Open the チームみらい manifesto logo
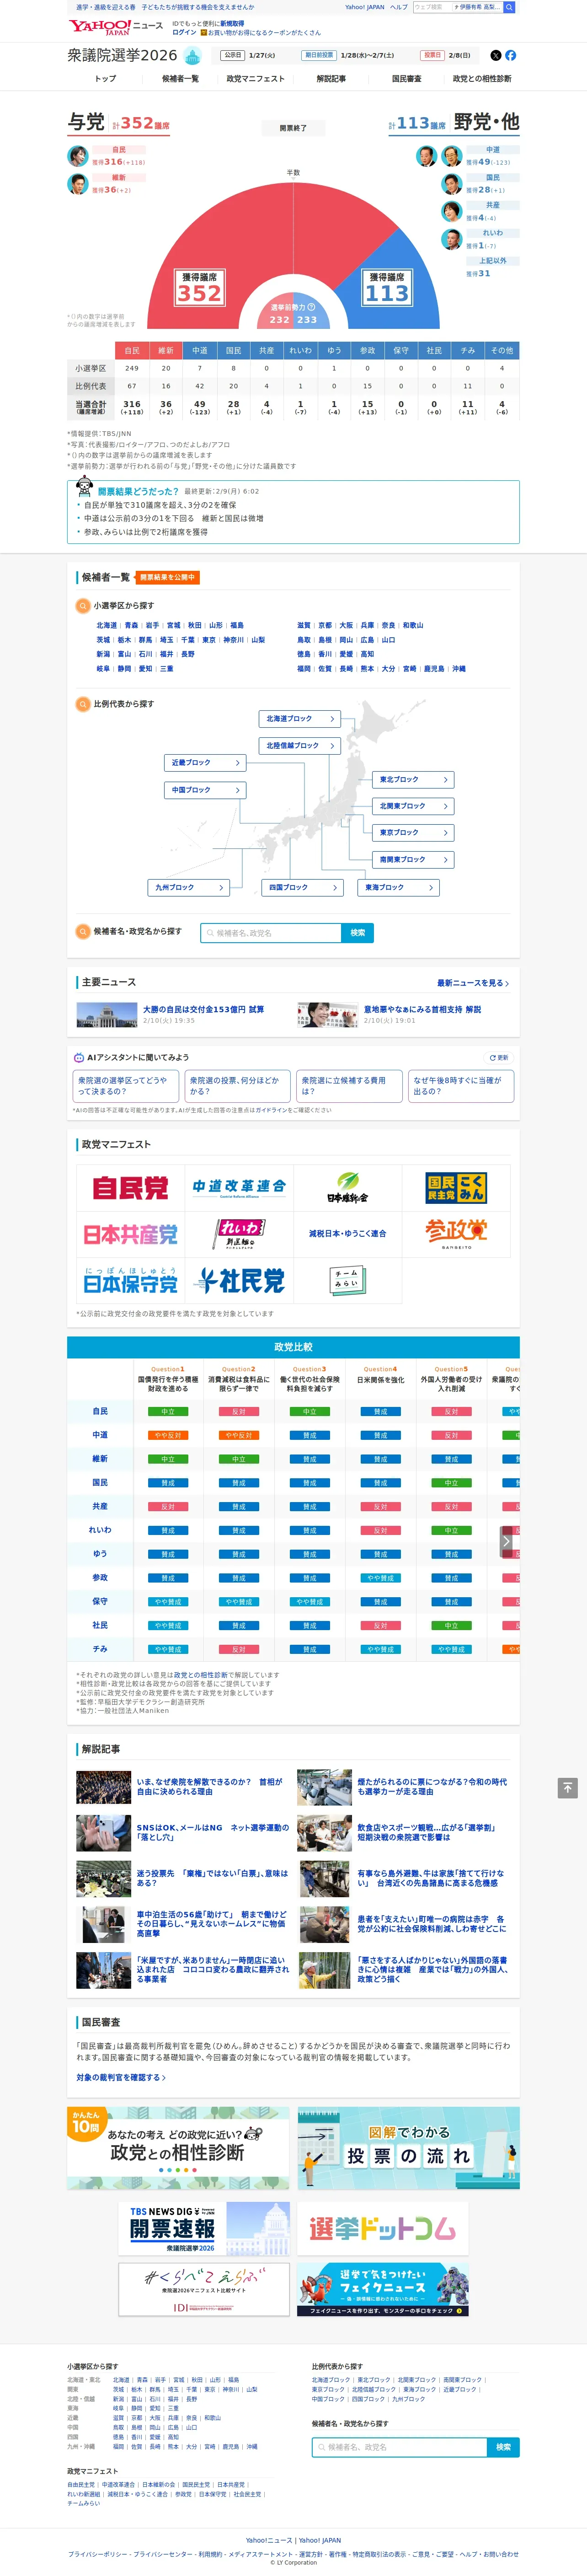 (x=347, y=1281)
